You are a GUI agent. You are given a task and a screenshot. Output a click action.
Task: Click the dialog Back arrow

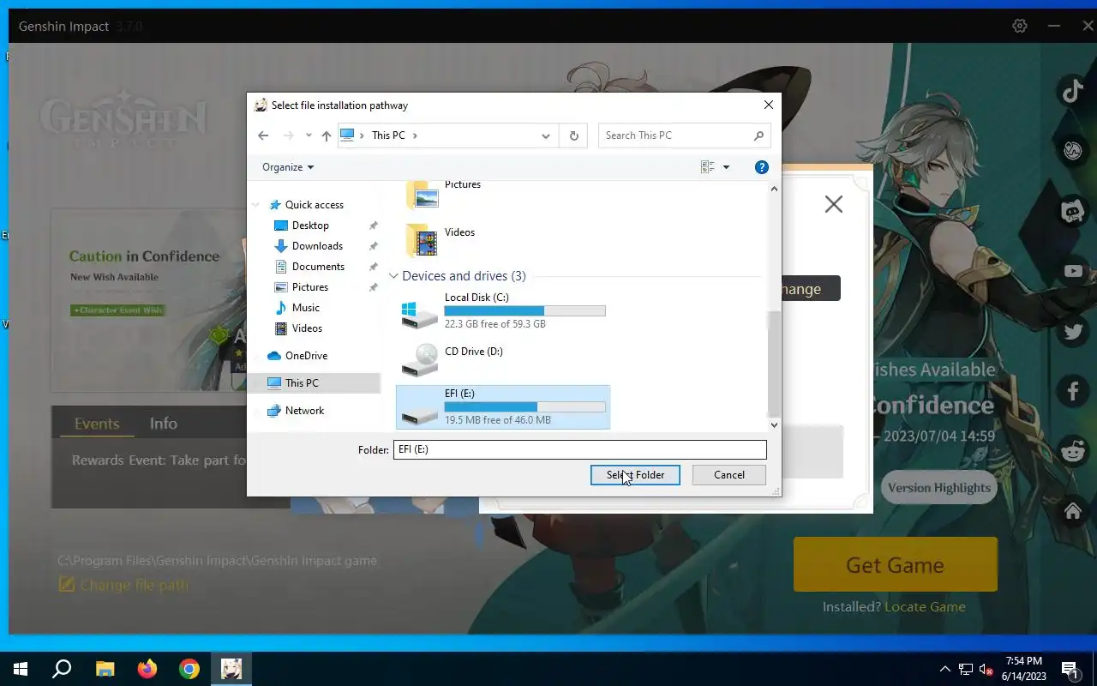pos(263,135)
